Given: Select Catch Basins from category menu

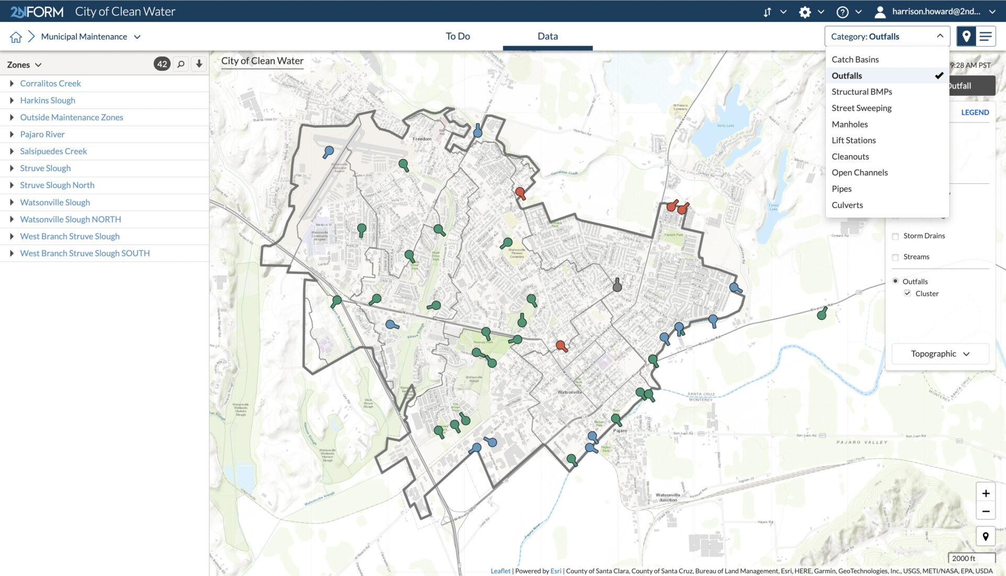Looking at the screenshot, I should pyautogui.click(x=855, y=59).
